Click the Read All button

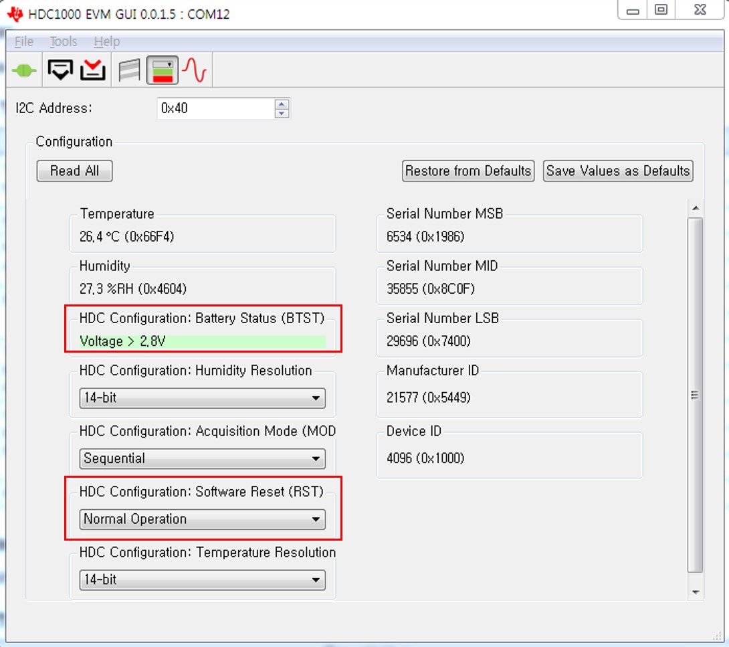[x=74, y=171]
